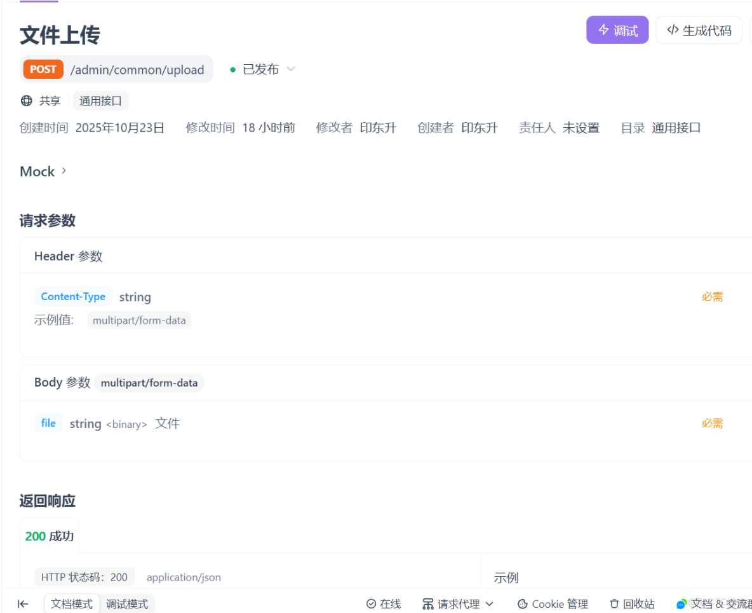This screenshot has height=613, width=752.
Task: Expand the Mock section chevron
Action: 62,170
